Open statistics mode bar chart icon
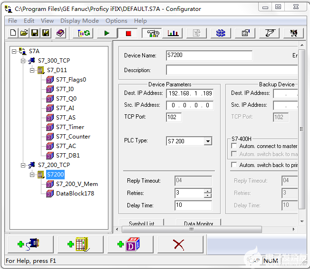This screenshot has height=269, width=310. point(173,33)
